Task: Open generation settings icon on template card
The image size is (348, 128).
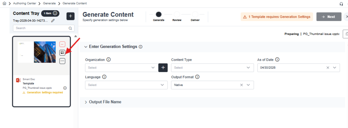Action: (63, 53)
